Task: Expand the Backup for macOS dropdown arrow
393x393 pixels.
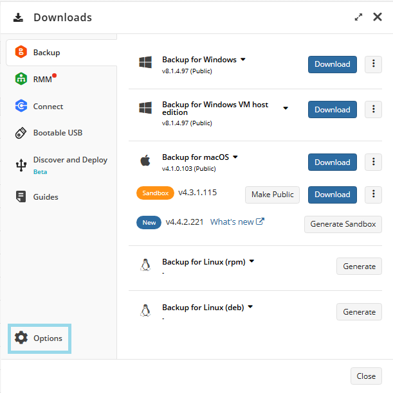Action: click(x=235, y=157)
